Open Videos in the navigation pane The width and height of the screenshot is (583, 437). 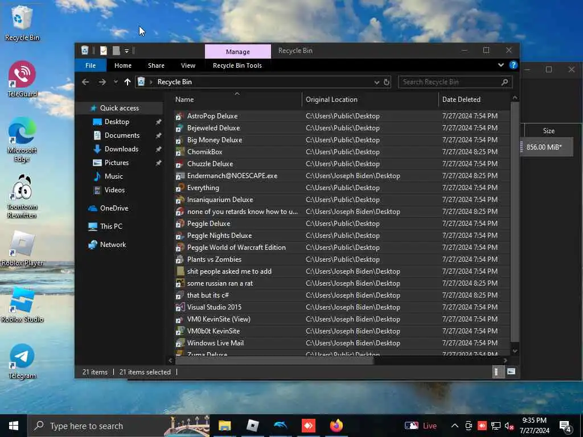tap(114, 190)
